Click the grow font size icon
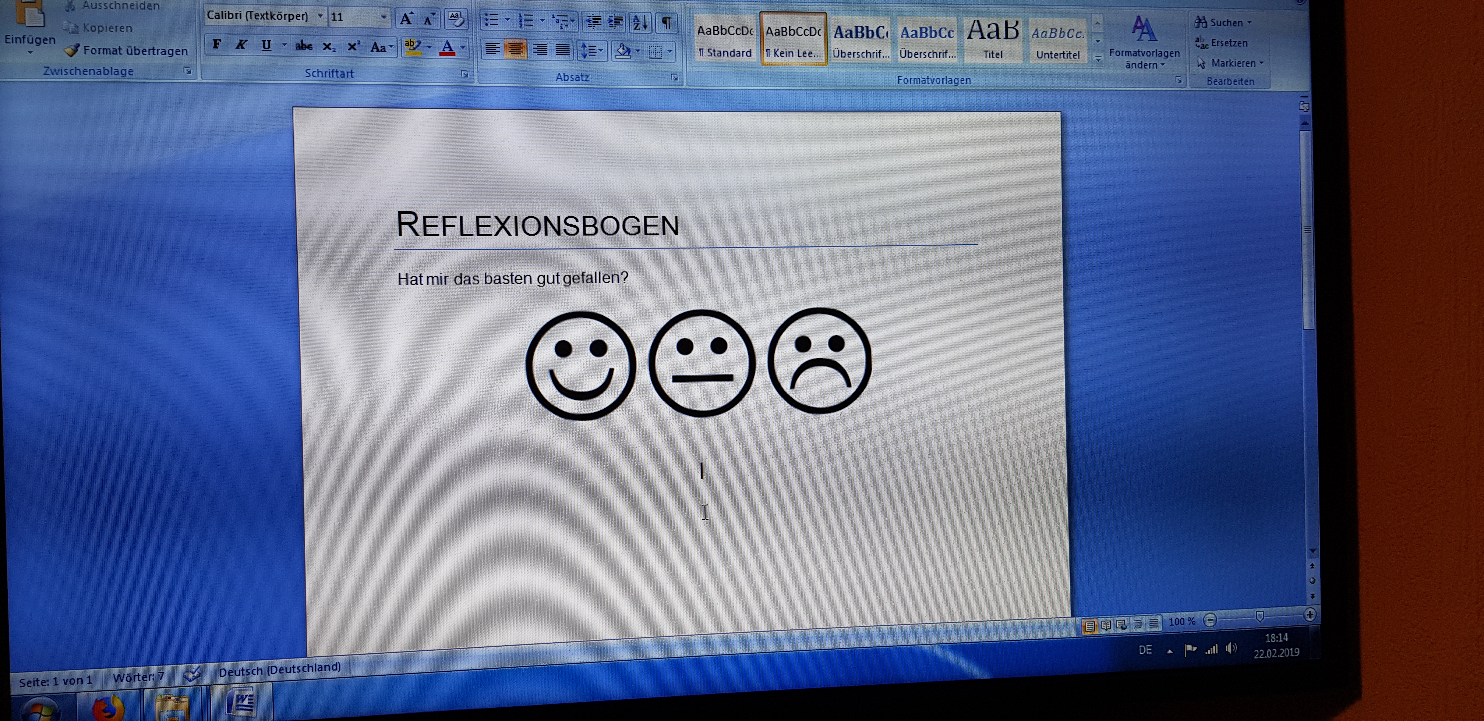Viewport: 1484px width, 721px height. click(406, 19)
